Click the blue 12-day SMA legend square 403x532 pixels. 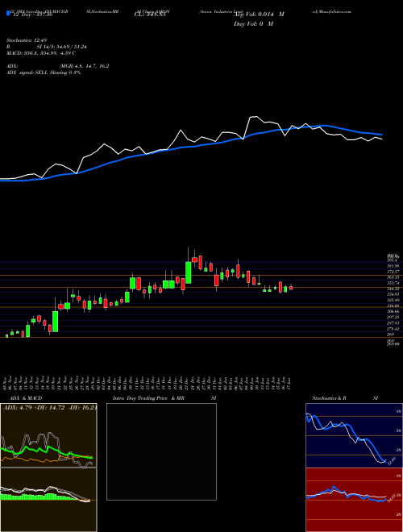coord(9,13)
